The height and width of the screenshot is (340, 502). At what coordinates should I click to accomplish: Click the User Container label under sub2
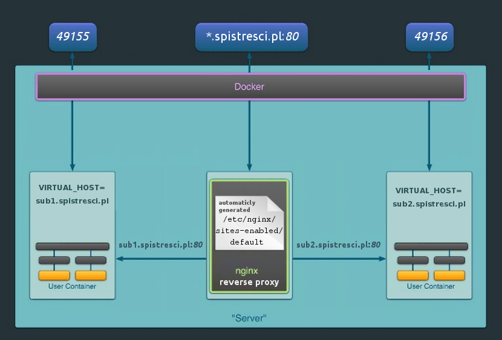(431, 286)
